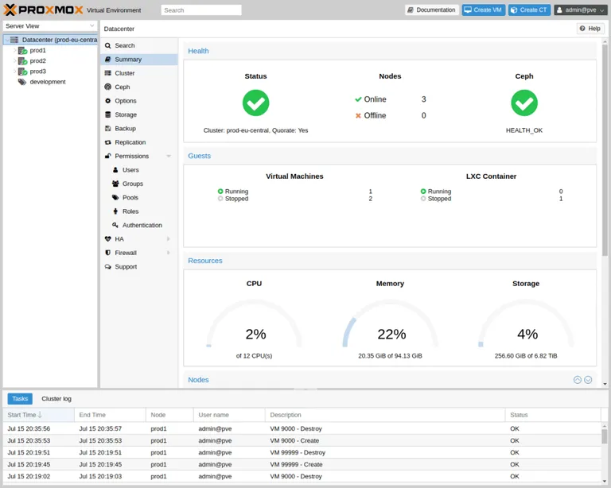Viewport: 611px width, 488px height.
Task: Sort by Description column header
Action: click(385, 415)
